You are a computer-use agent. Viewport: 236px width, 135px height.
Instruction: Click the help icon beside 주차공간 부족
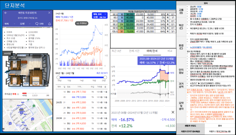(18, 94)
